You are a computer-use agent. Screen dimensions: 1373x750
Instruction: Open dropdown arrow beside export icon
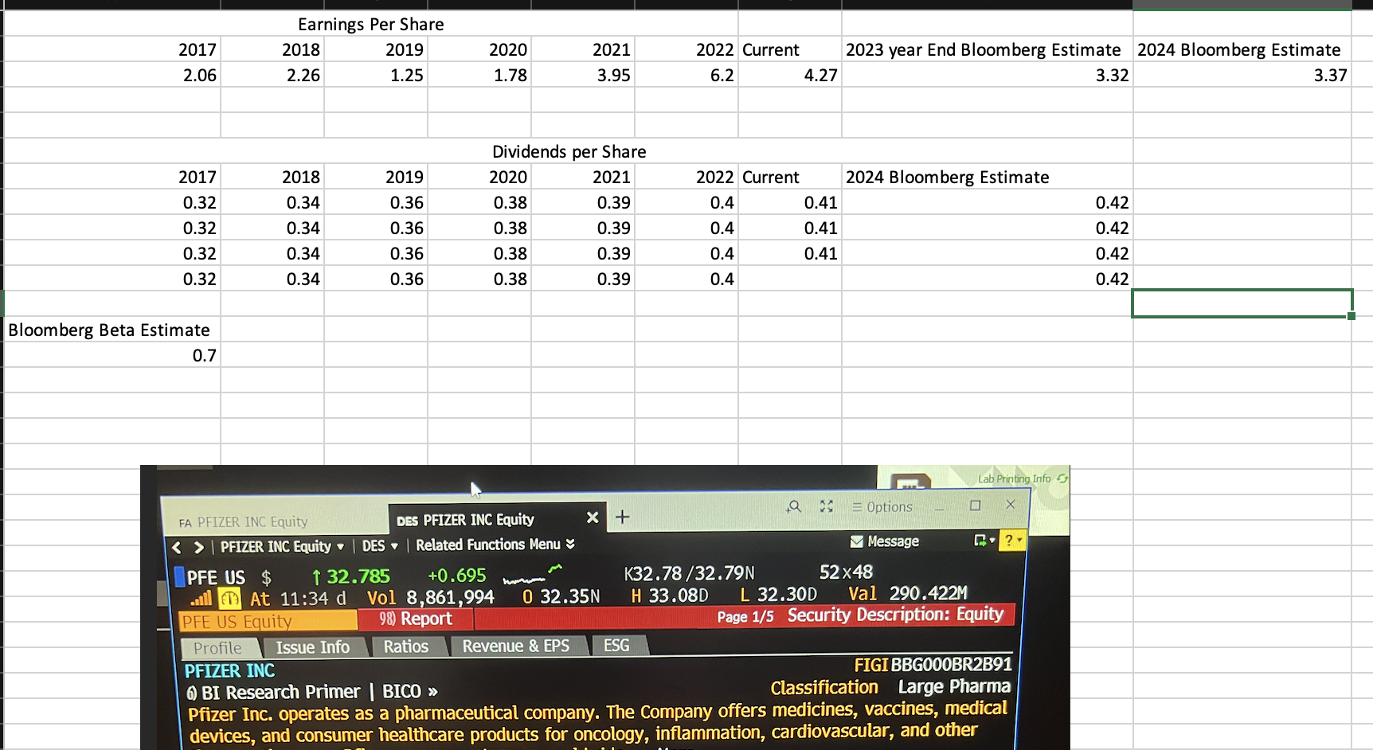pyautogui.click(x=992, y=541)
